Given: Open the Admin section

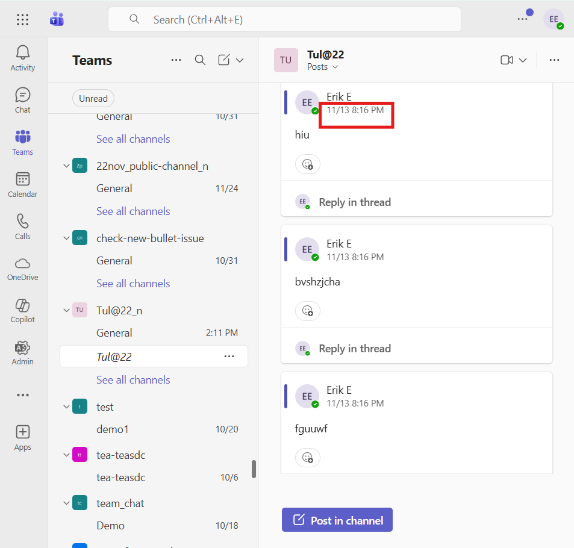Looking at the screenshot, I should click(x=22, y=352).
